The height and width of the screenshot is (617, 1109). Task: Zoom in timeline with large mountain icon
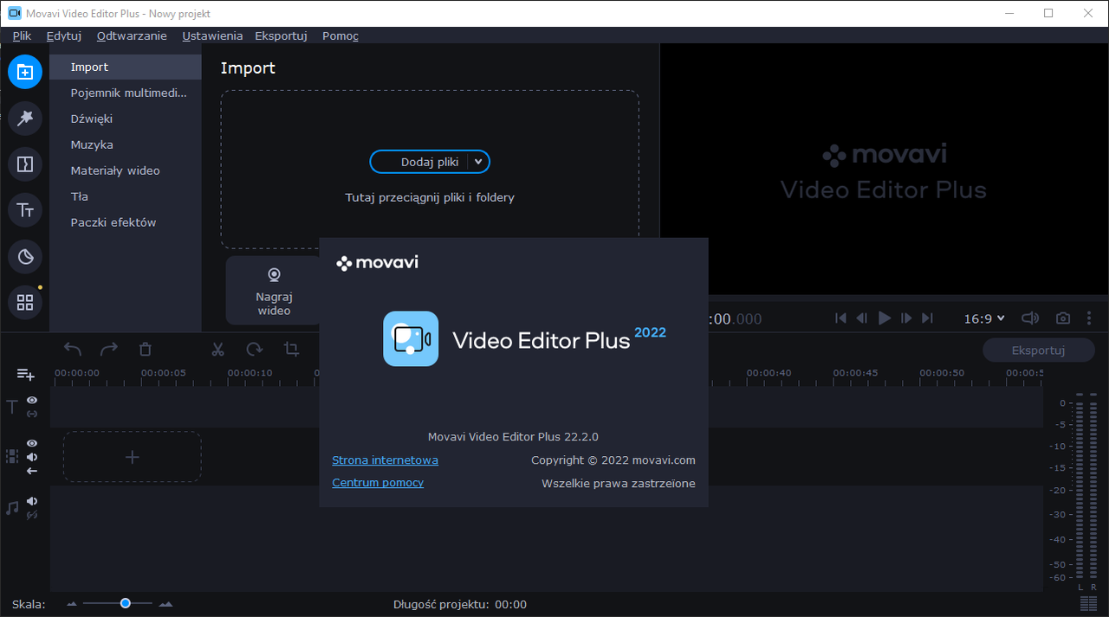(165, 604)
